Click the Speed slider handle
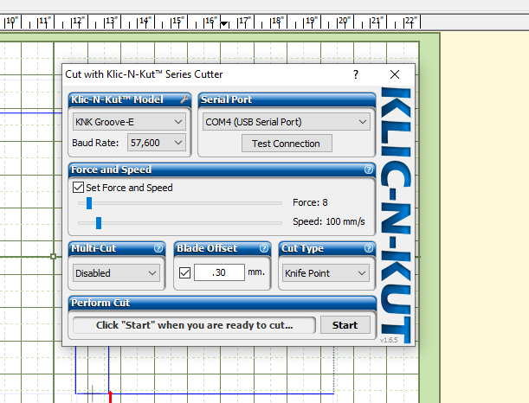 tap(99, 223)
